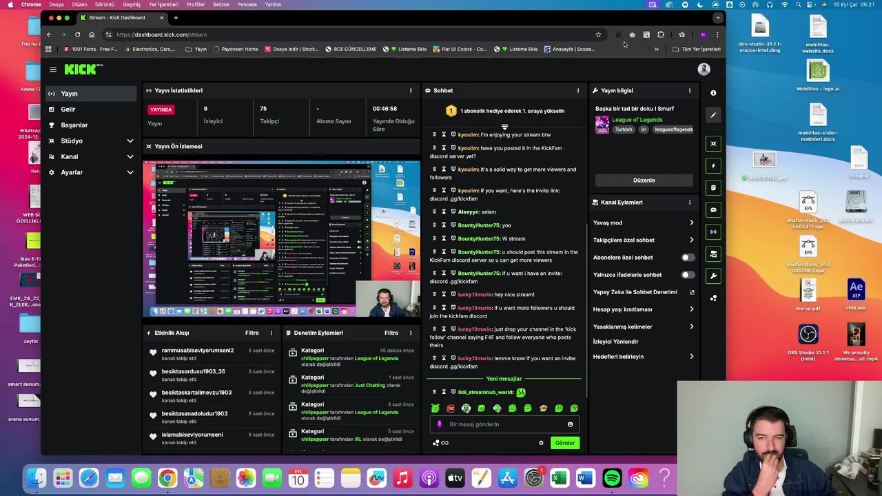This screenshot has width=882, height=496.
Task: Open the Profiller menu in menu bar
Action: [196, 4]
